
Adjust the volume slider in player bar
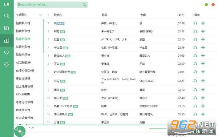(x=158, y=129)
